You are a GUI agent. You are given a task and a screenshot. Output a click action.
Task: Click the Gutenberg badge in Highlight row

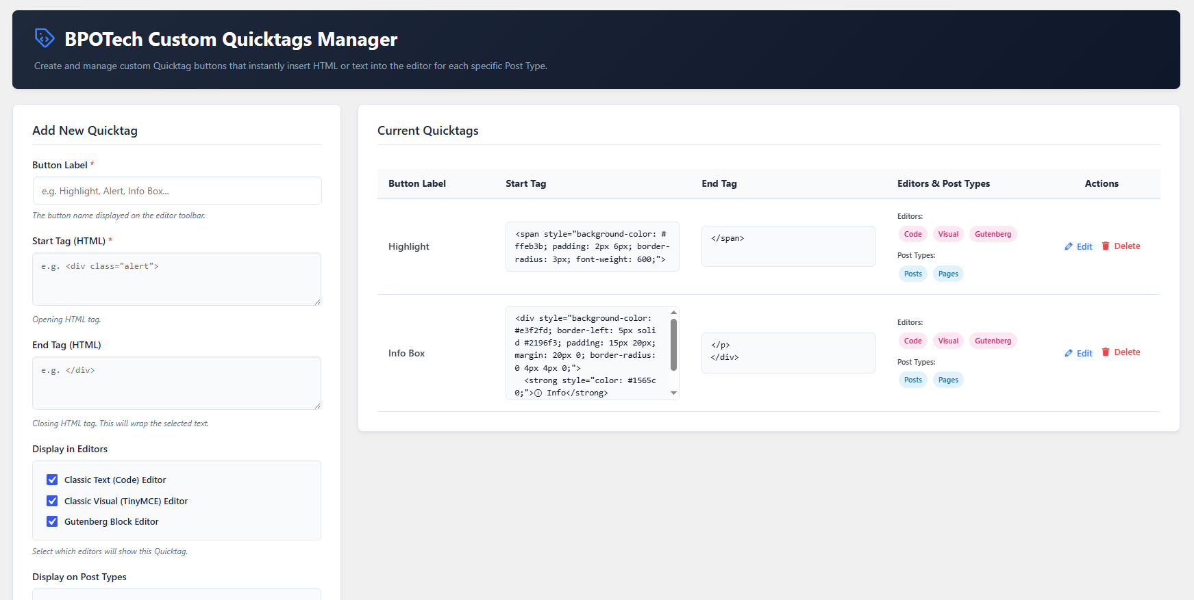click(x=993, y=234)
